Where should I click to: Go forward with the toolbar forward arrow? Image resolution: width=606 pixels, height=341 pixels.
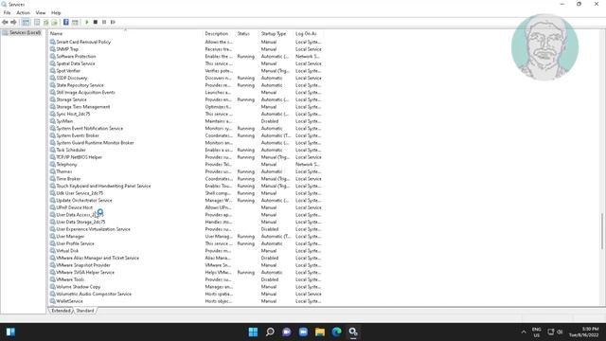(13, 23)
